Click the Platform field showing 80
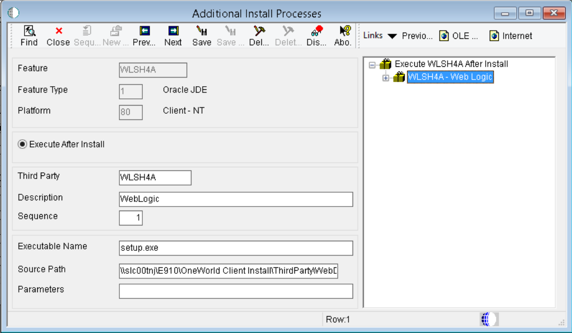572x333 pixels. pyautogui.click(x=131, y=112)
